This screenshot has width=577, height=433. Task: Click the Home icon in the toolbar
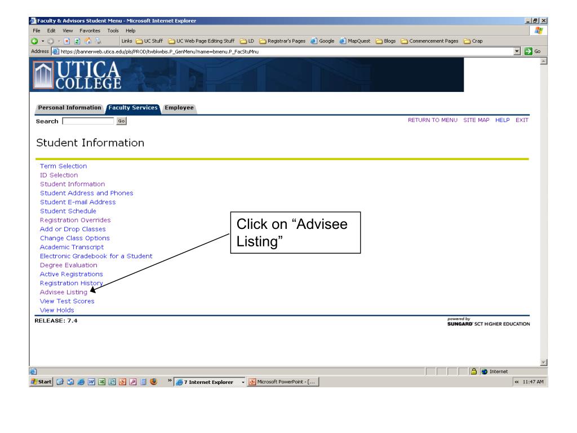click(x=88, y=41)
